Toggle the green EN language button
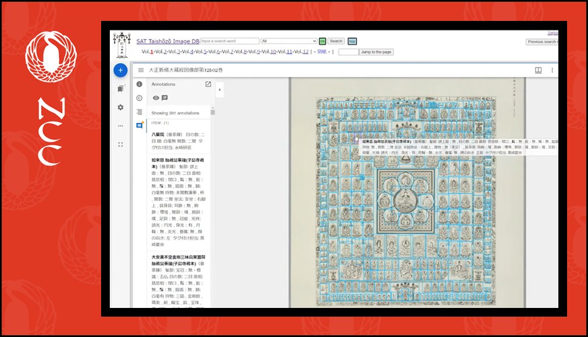Image resolution: width=588 pixels, height=337 pixels. [322, 41]
